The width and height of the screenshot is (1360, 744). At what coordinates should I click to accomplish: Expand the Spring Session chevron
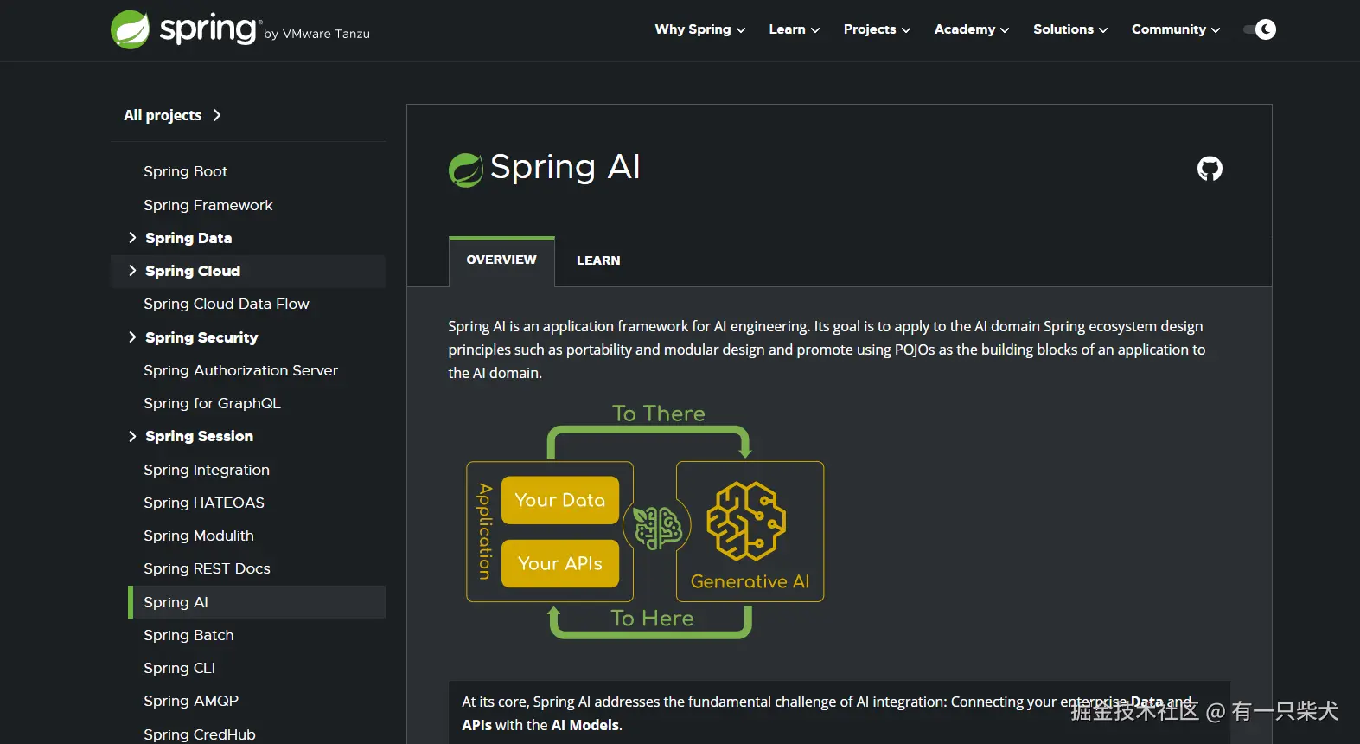pyautogui.click(x=132, y=436)
